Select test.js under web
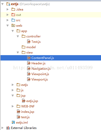Viewport: 101px width, 130px height. click(x=25, y=117)
